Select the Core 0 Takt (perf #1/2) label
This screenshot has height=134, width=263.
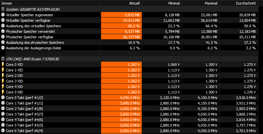24,98
